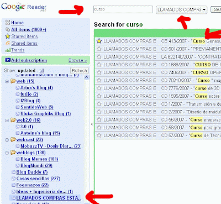The height and width of the screenshot is (204, 221).
Task: Star the CD 1/2007 result
Action: click(x=99, y=104)
